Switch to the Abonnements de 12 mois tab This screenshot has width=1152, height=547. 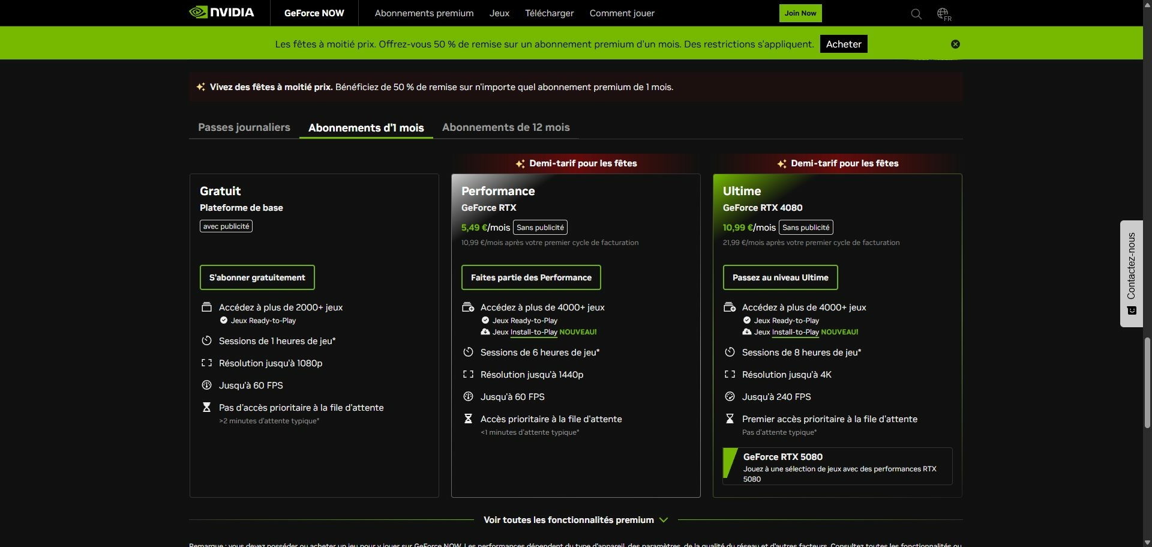[x=506, y=127]
